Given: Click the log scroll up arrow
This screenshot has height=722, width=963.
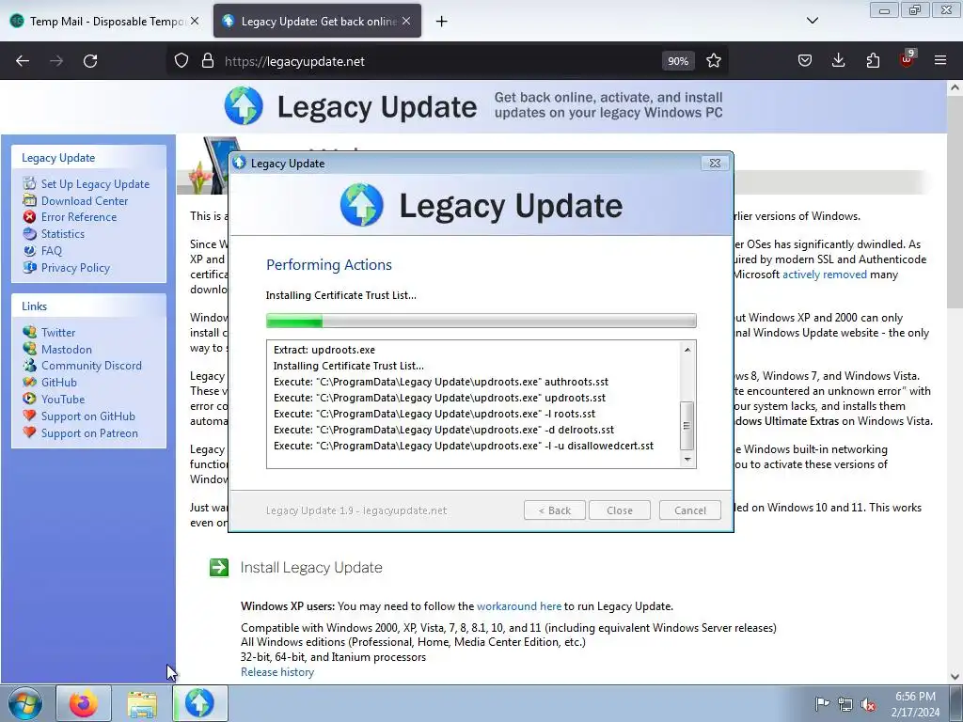Looking at the screenshot, I should (x=687, y=350).
